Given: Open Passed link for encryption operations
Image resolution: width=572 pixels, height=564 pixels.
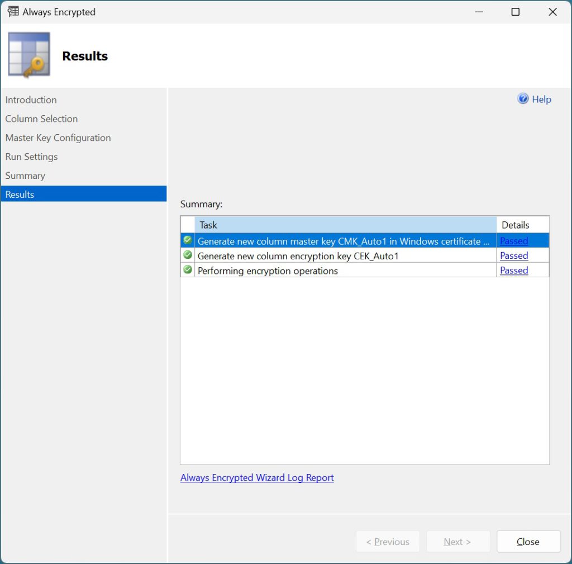Looking at the screenshot, I should click(x=514, y=270).
